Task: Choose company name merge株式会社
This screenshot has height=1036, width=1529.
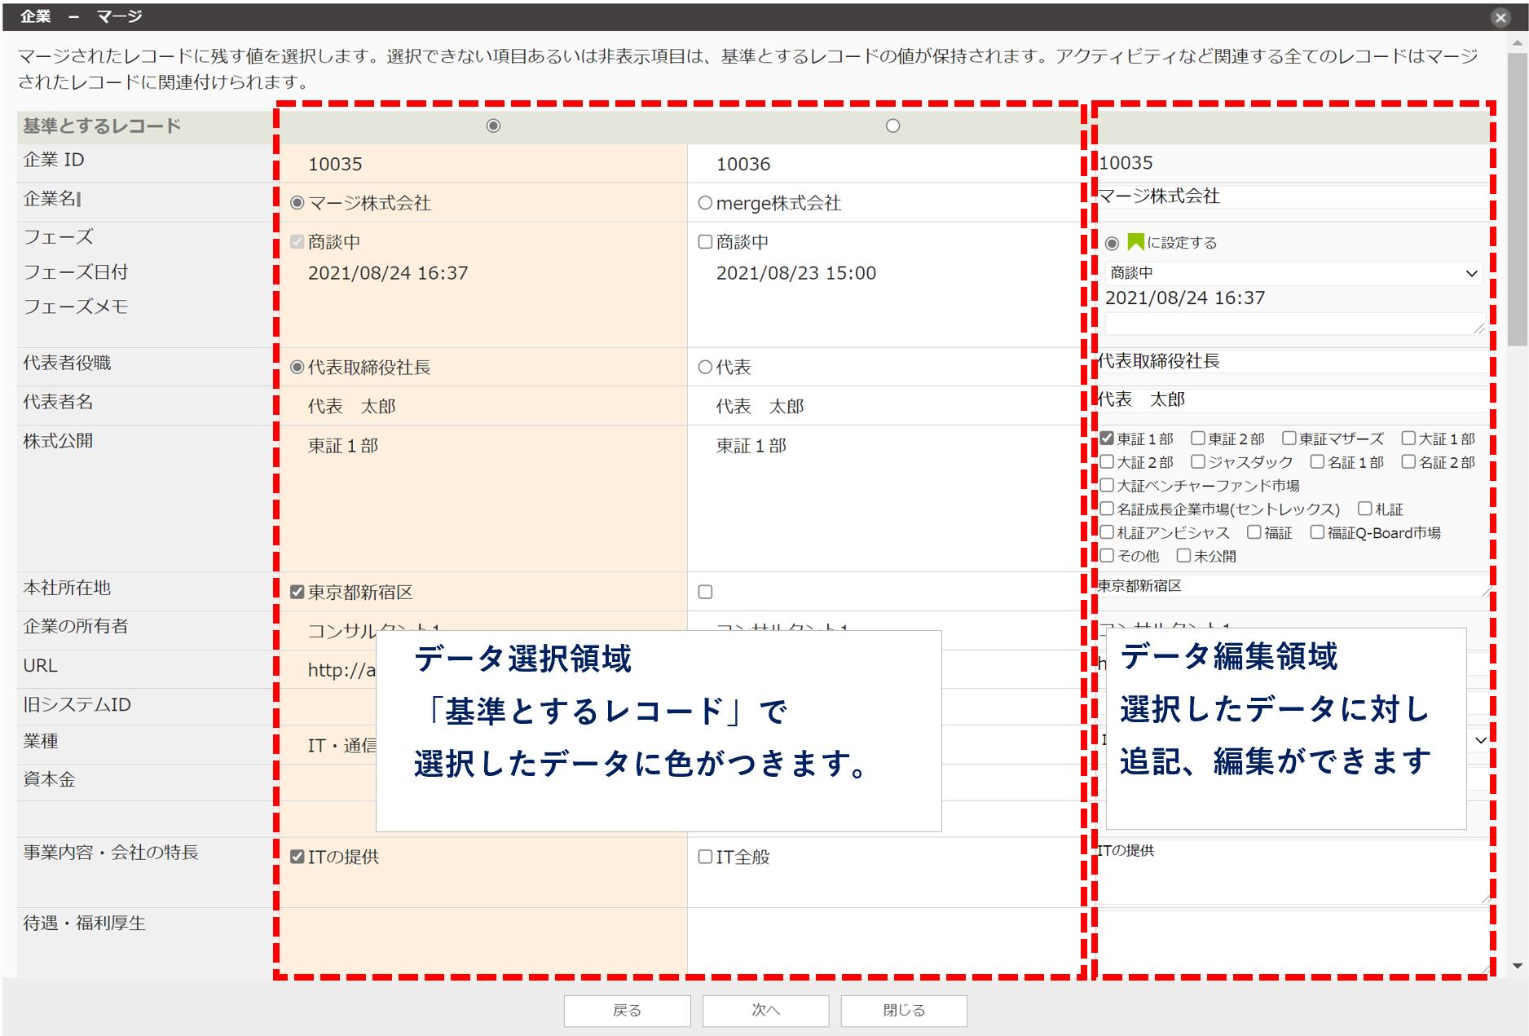Action: coord(705,203)
